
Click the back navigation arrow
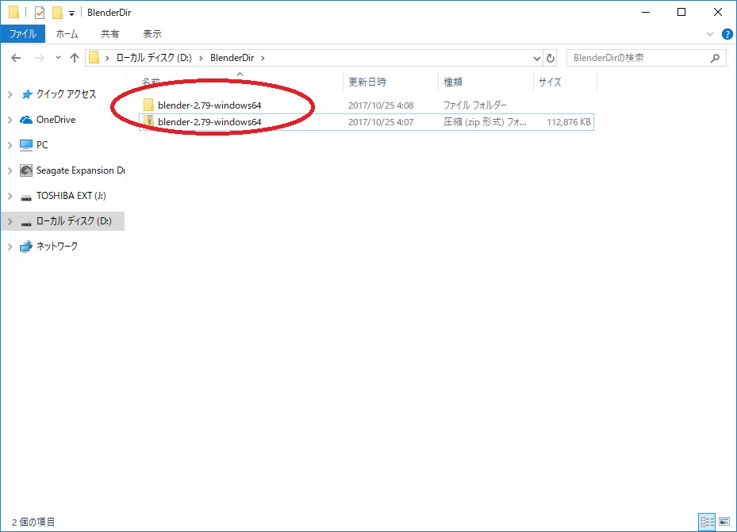[x=16, y=58]
